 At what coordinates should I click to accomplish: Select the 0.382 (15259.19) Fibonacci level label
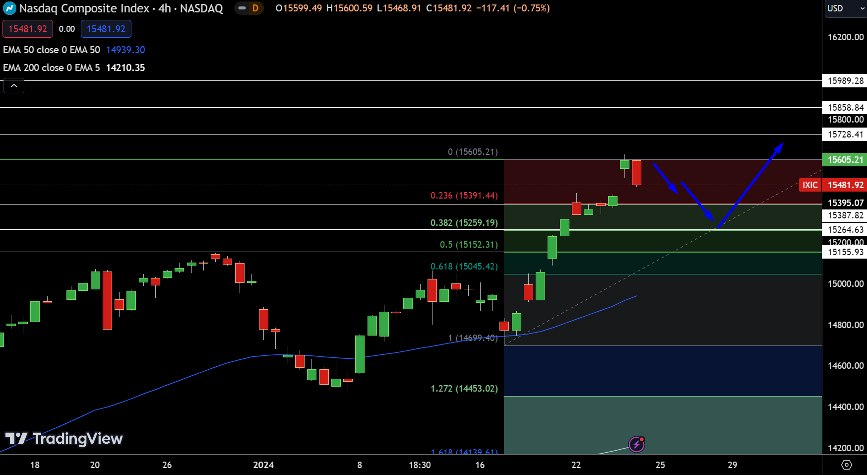(x=464, y=223)
